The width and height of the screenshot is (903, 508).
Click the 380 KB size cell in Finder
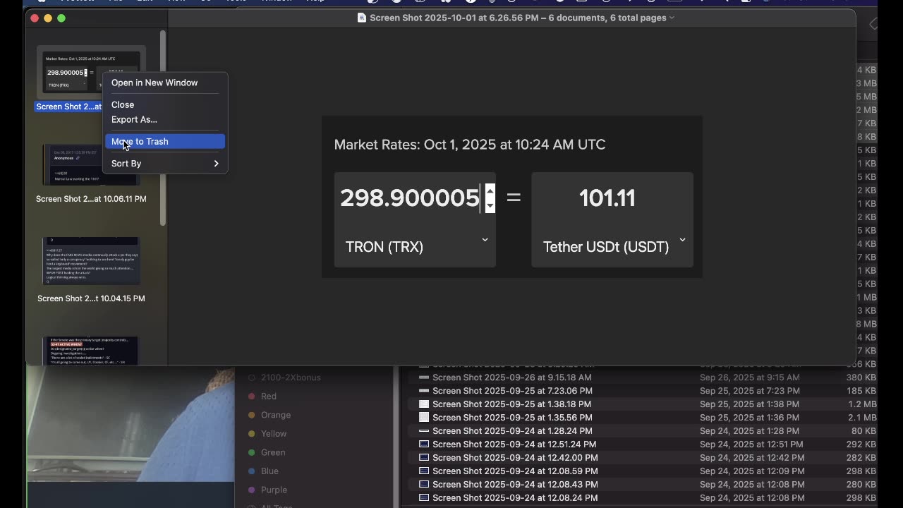pos(861,377)
